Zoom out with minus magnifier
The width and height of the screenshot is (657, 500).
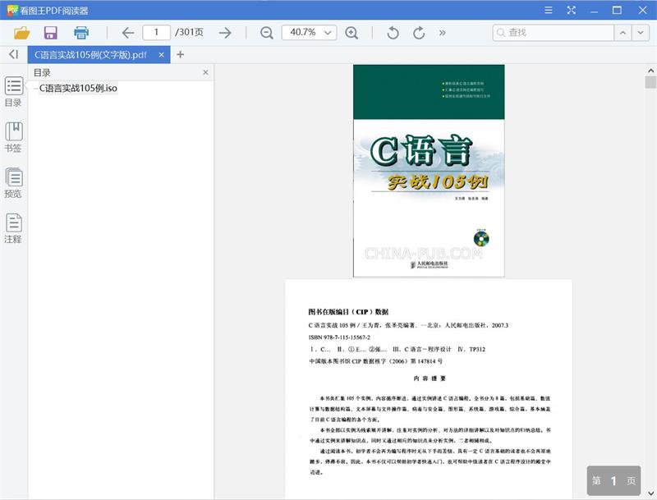[266, 33]
